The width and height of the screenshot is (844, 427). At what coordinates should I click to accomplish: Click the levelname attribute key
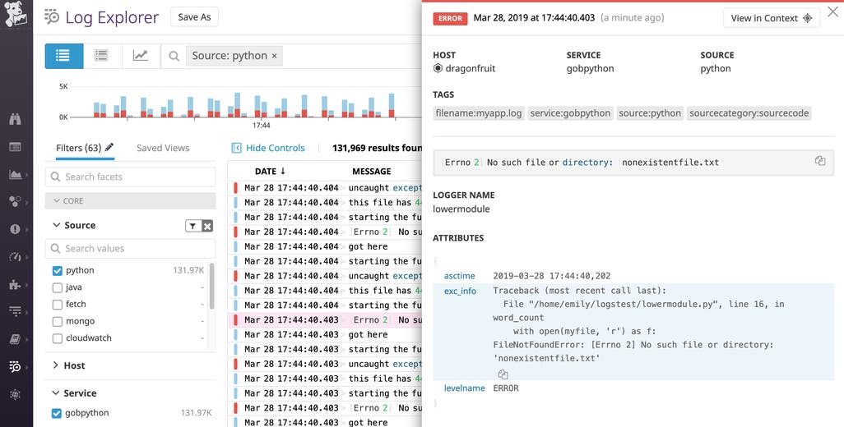pos(464,388)
